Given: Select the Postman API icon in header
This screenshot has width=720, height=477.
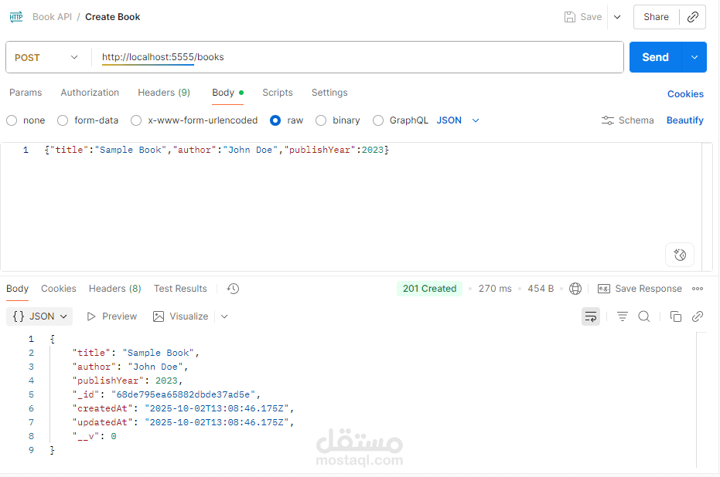Looking at the screenshot, I should (x=15, y=16).
